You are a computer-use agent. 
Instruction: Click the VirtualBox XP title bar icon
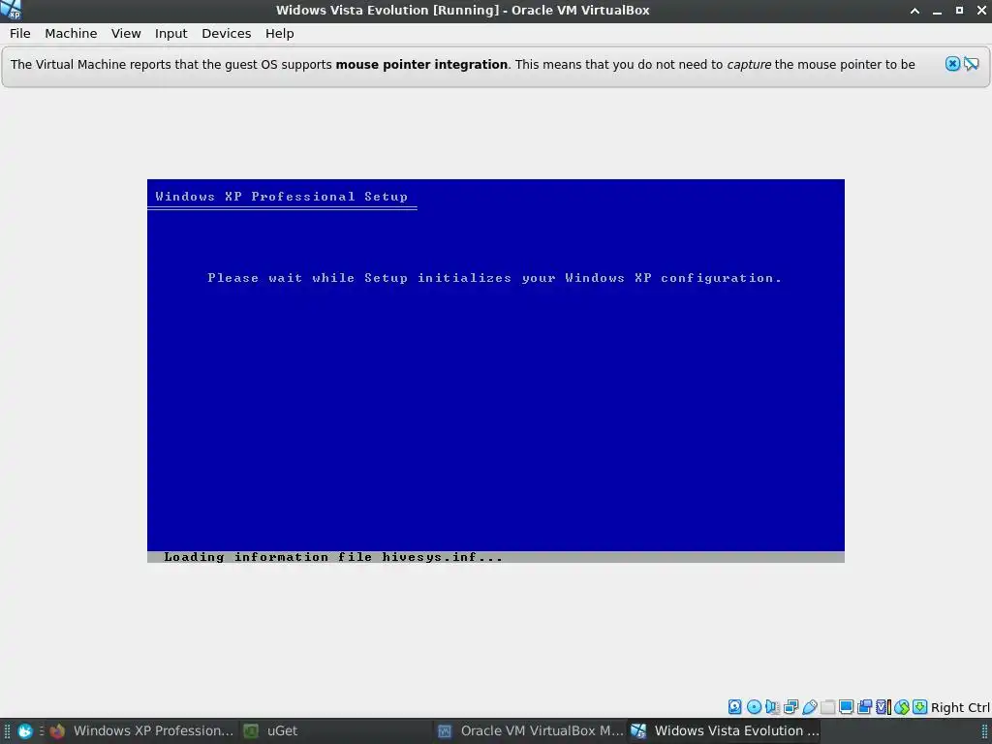click(11, 10)
